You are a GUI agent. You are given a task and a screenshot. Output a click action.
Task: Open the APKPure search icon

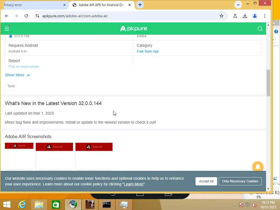click(260, 28)
